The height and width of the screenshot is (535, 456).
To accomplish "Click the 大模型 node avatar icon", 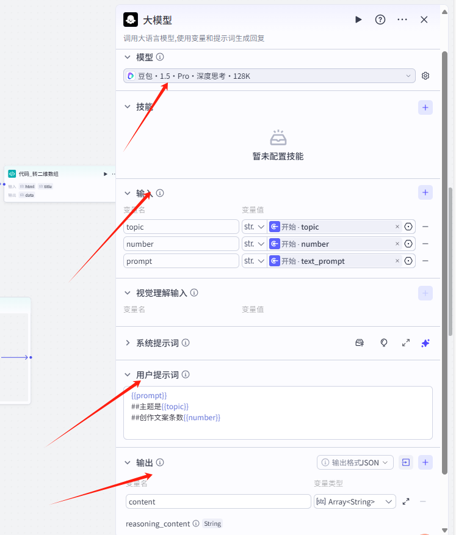I will pos(131,20).
